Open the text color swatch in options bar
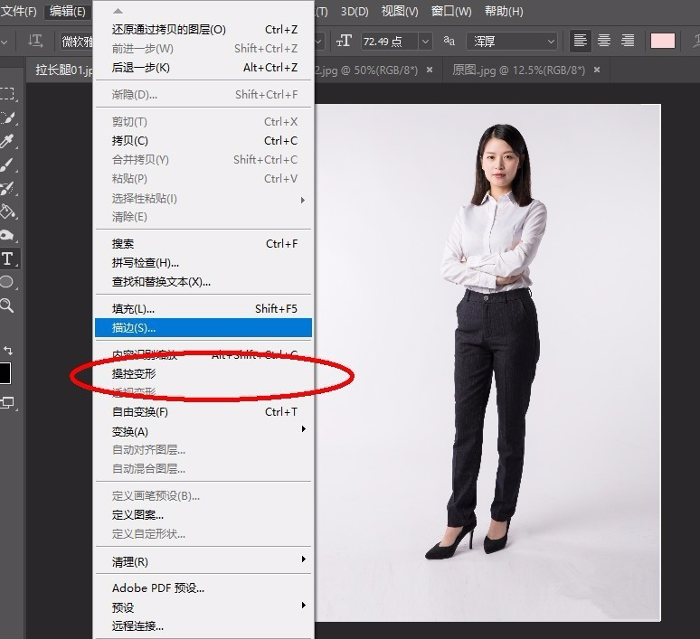This screenshot has width=700, height=639. pos(663,41)
